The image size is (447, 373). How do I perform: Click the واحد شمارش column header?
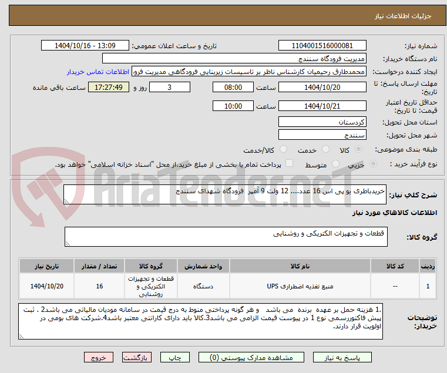[x=203, y=266]
